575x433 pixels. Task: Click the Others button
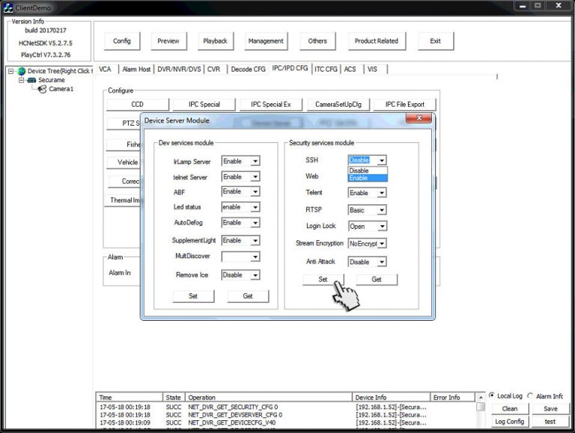[317, 41]
